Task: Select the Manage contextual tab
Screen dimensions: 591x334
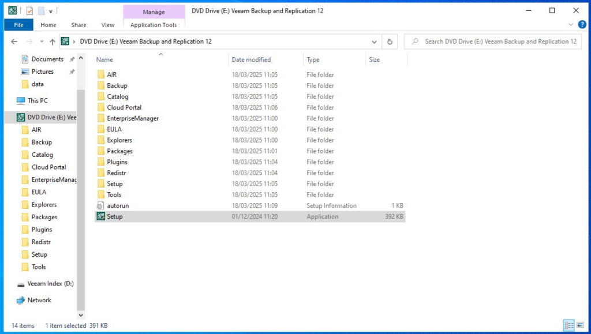Action: coord(154,12)
